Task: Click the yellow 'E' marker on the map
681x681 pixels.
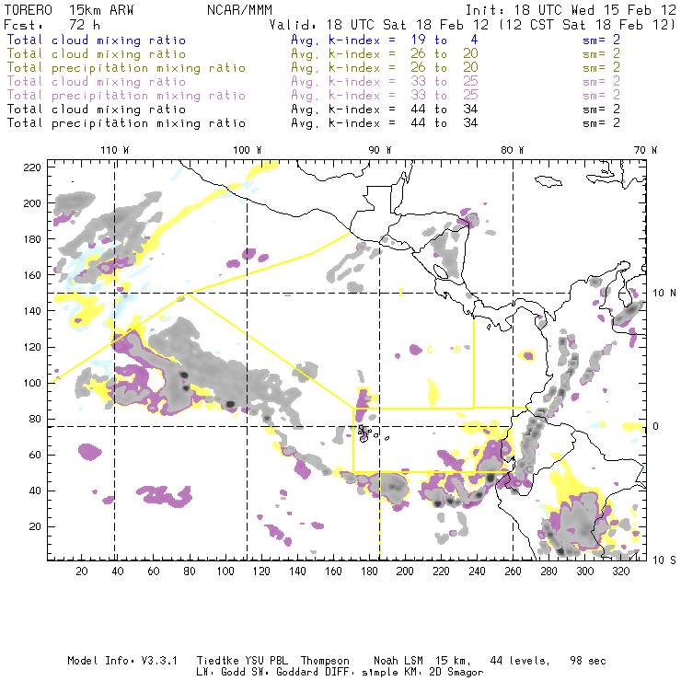Action: point(401,294)
